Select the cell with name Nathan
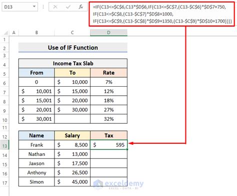Screen dimensions: 237x196 click(36, 154)
